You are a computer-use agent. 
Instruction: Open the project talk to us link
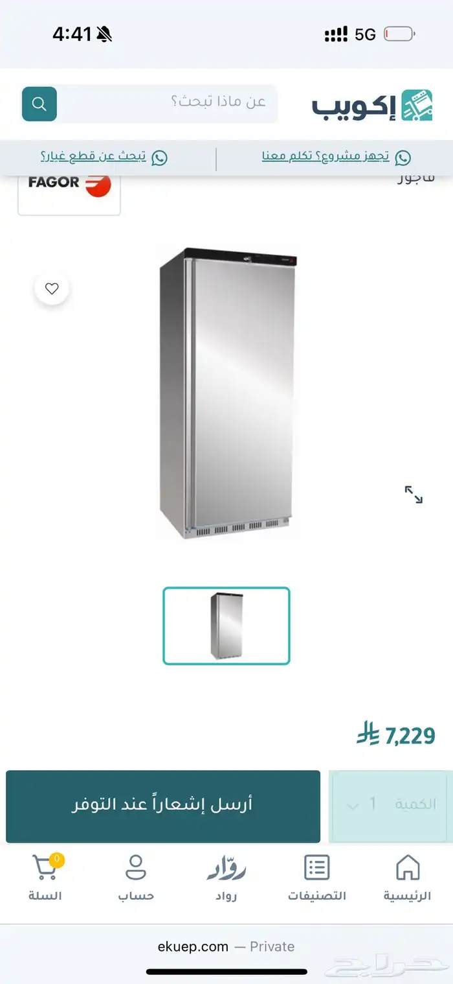click(326, 157)
